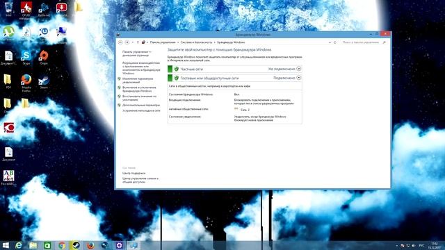The height and width of the screenshot is (250, 445).
Task: Open Панель управления — домашняя страница link
Action: (x=137, y=53)
